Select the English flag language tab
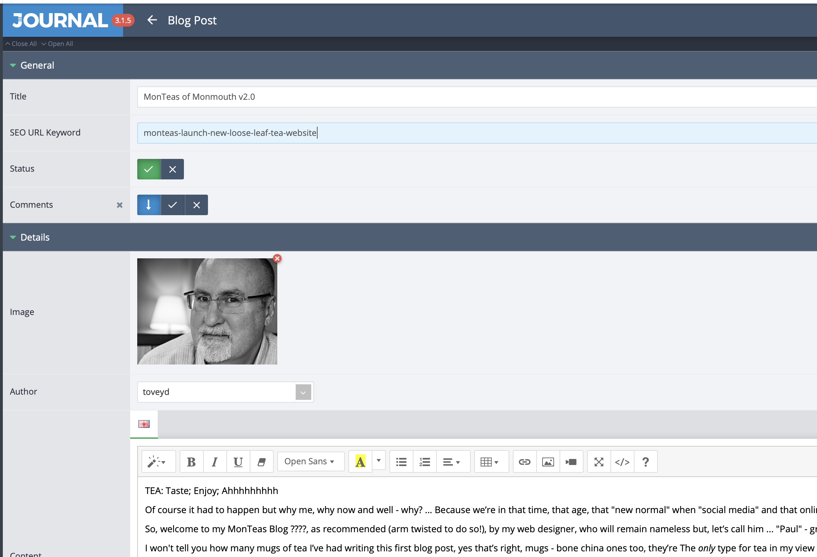817x557 pixels. 144,424
